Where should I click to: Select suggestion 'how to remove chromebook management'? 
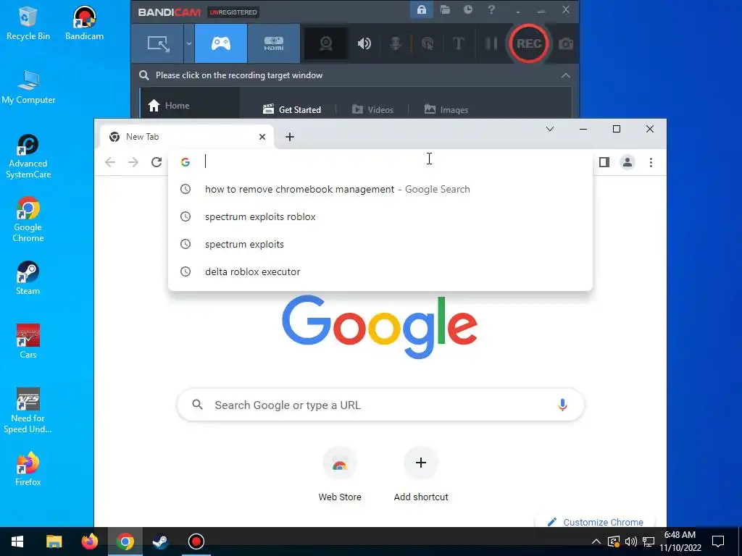pos(380,189)
